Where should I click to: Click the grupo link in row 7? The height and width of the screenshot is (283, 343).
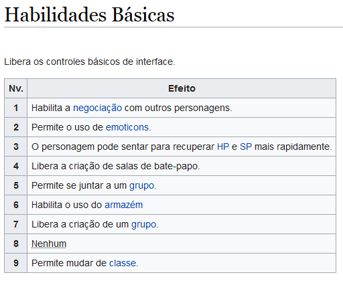click(x=143, y=225)
